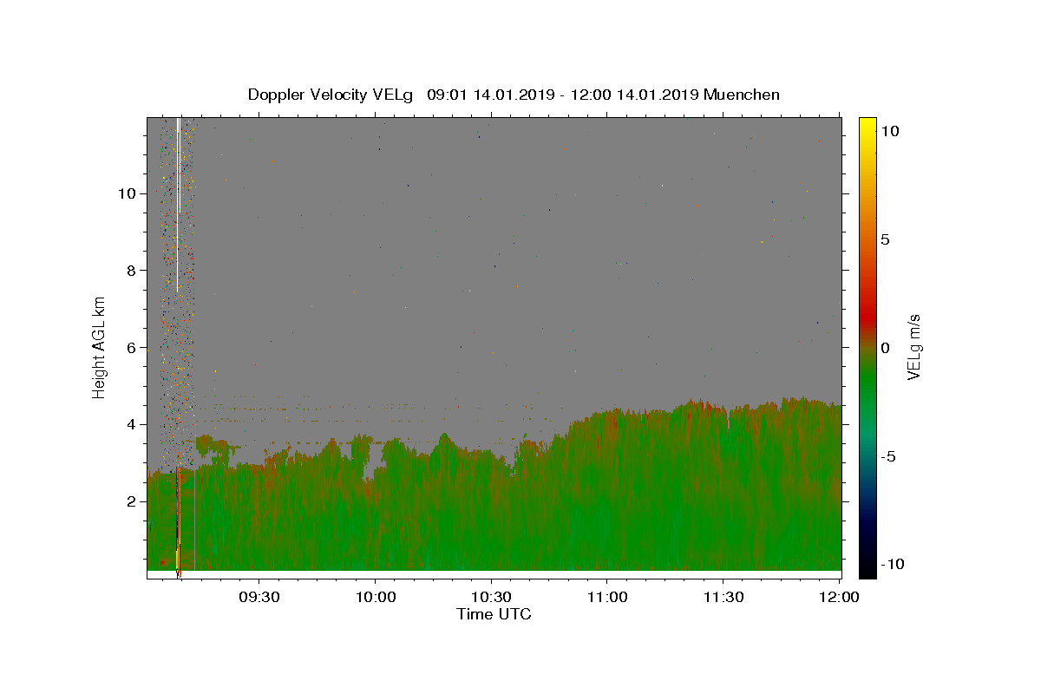The image size is (1041, 694).
Task: Click the VELg m/s colorbar title
Action: point(913,347)
